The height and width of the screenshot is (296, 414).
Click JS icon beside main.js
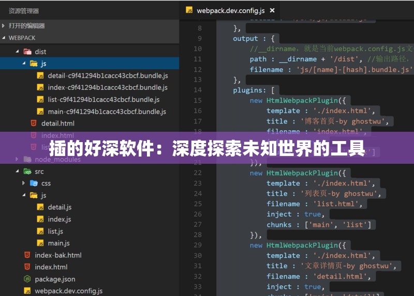point(40,243)
